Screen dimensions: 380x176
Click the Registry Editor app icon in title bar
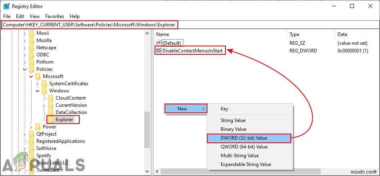point(6,6)
